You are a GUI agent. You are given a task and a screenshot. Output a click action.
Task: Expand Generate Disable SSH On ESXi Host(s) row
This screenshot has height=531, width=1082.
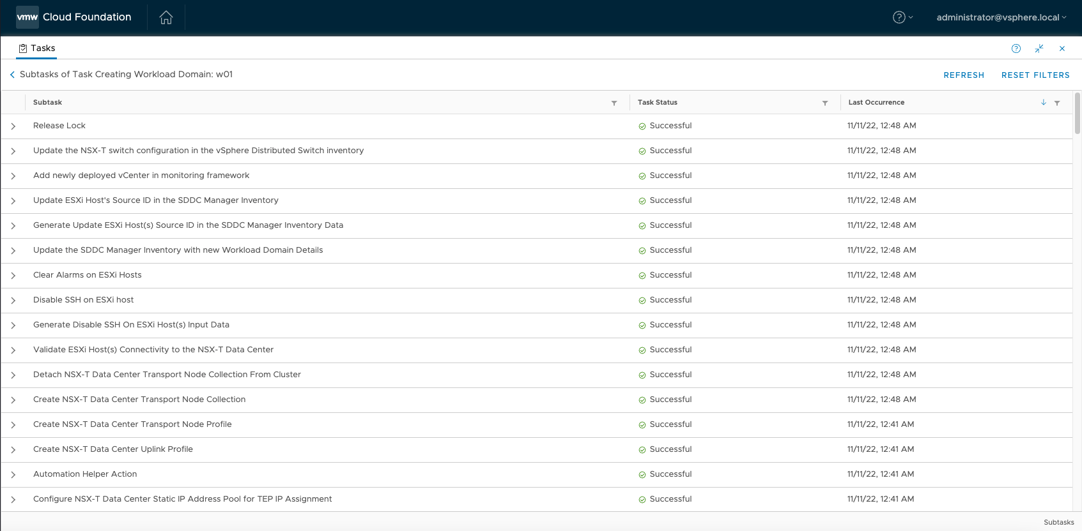click(13, 325)
